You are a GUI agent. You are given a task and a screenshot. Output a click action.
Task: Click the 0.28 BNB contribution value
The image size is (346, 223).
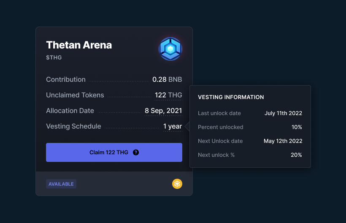167,79
